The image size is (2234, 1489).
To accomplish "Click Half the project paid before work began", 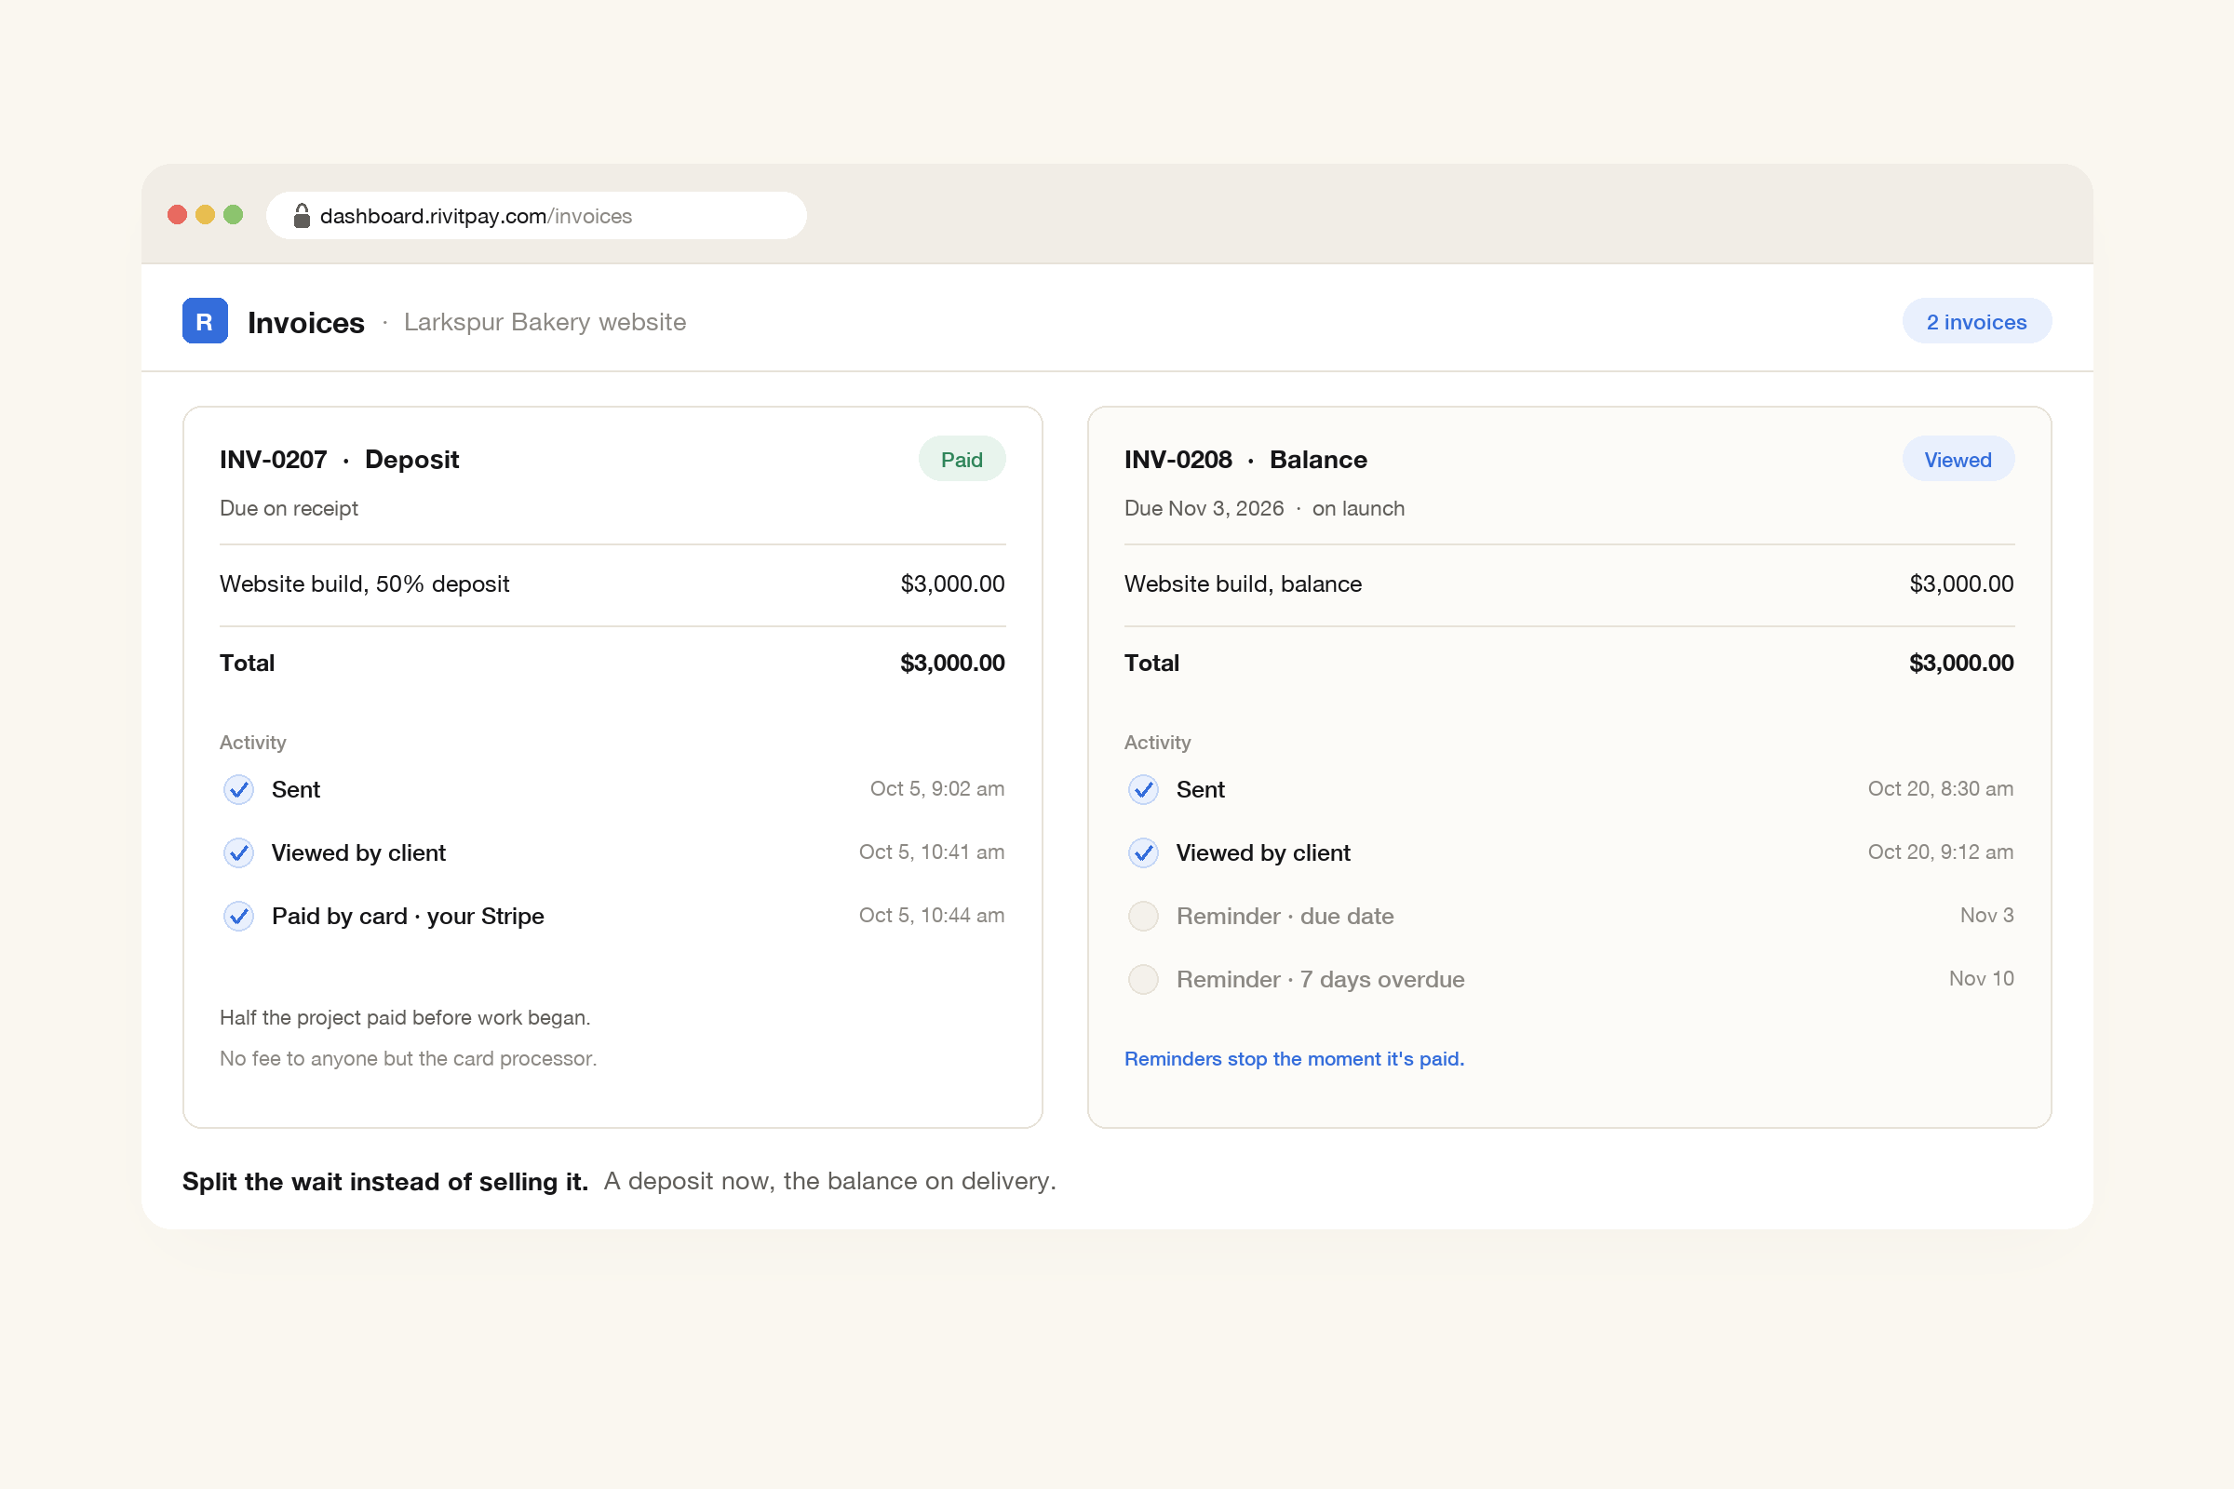I will 405,1018.
